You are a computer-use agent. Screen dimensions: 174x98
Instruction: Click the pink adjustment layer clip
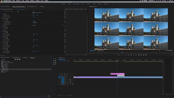[x=117, y=74]
